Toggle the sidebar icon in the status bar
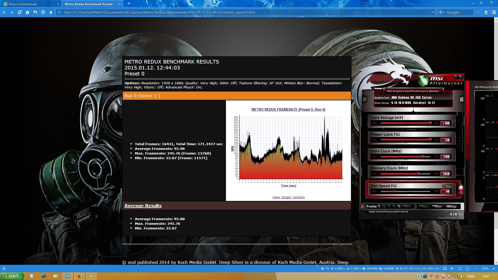This screenshot has height=280, width=498. (x=4, y=269)
